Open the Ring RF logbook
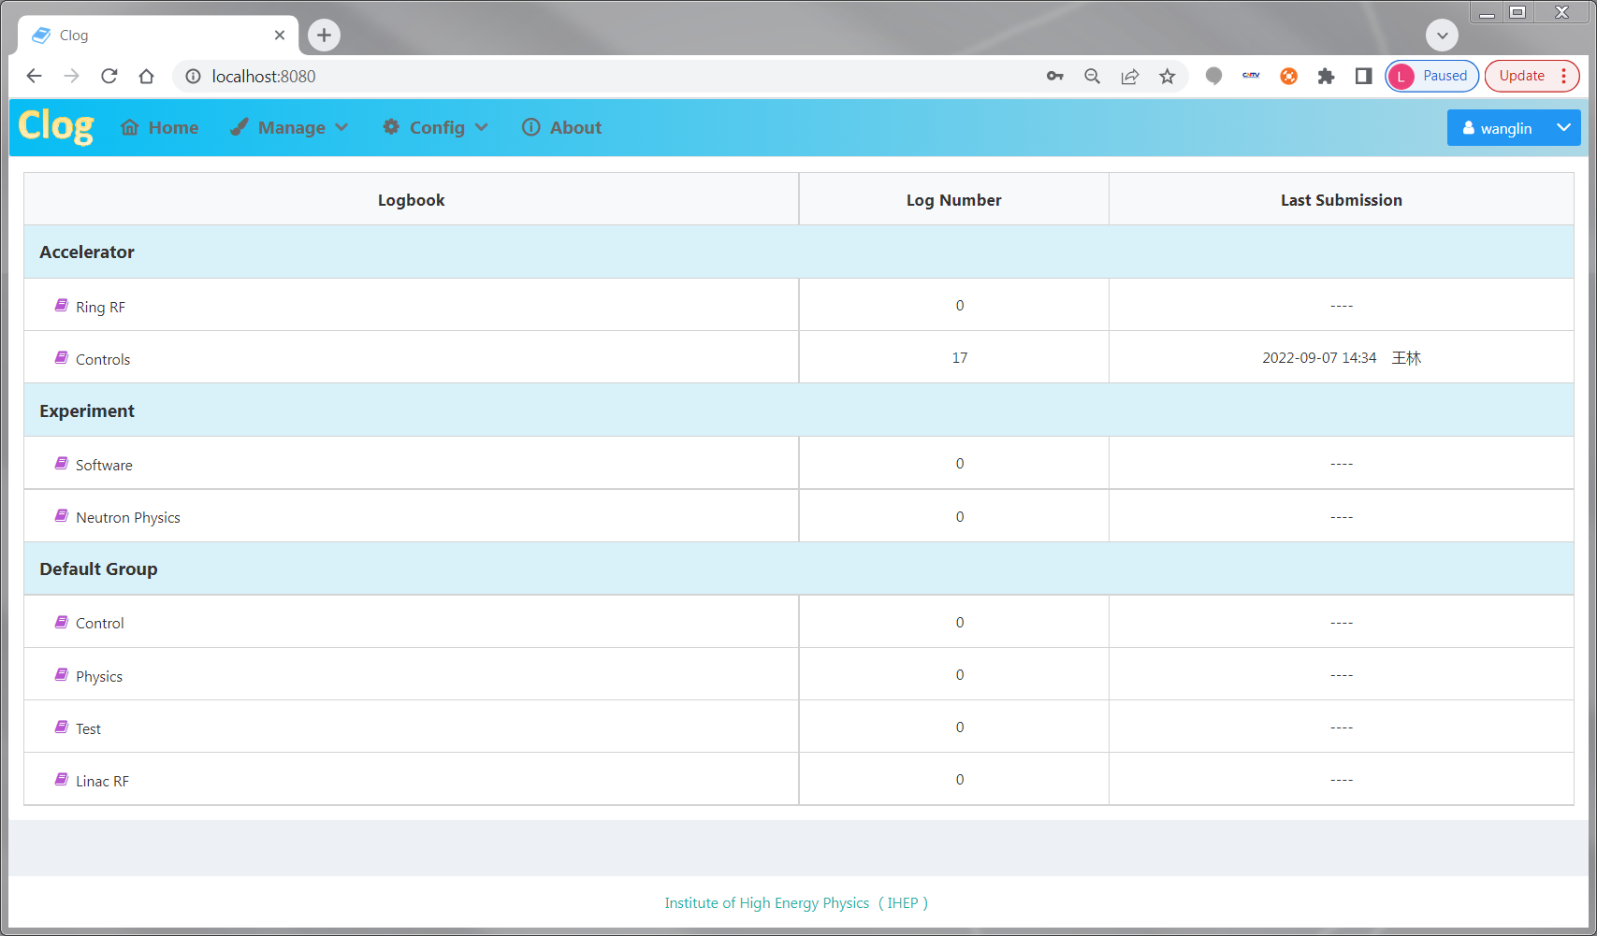The height and width of the screenshot is (936, 1597). (x=100, y=307)
